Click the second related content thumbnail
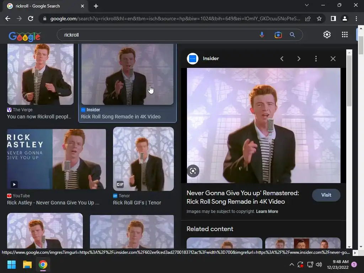364x273 pixels. tap(303, 243)
